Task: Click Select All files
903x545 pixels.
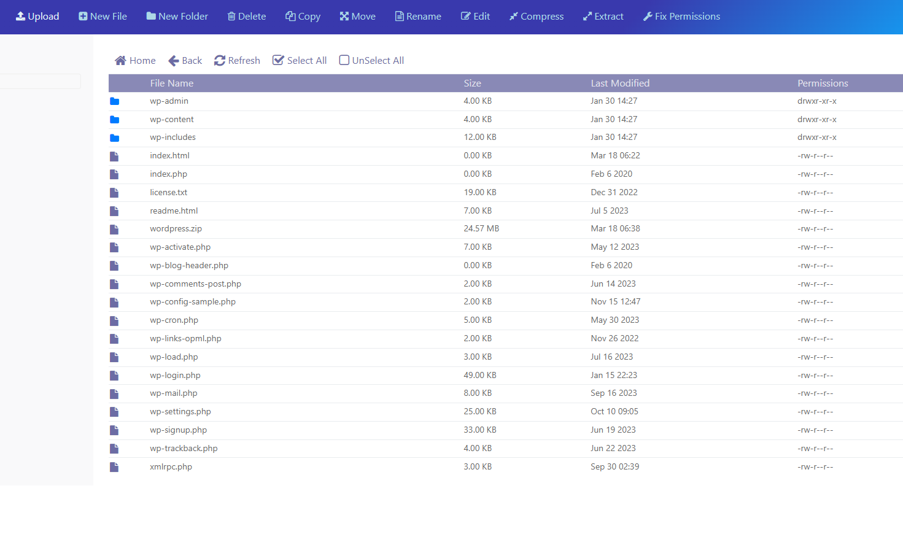Action: pos(300,60)
